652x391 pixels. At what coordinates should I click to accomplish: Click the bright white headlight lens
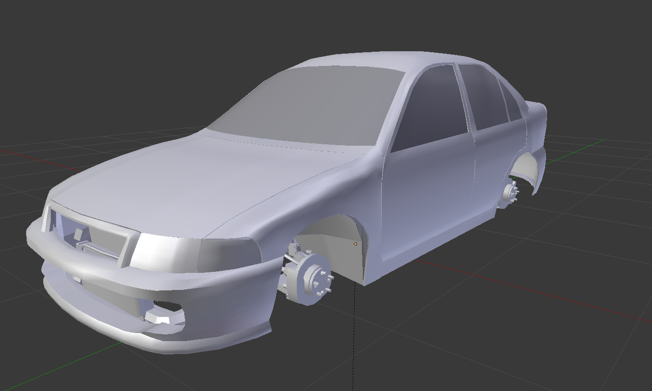click(164, 251)
